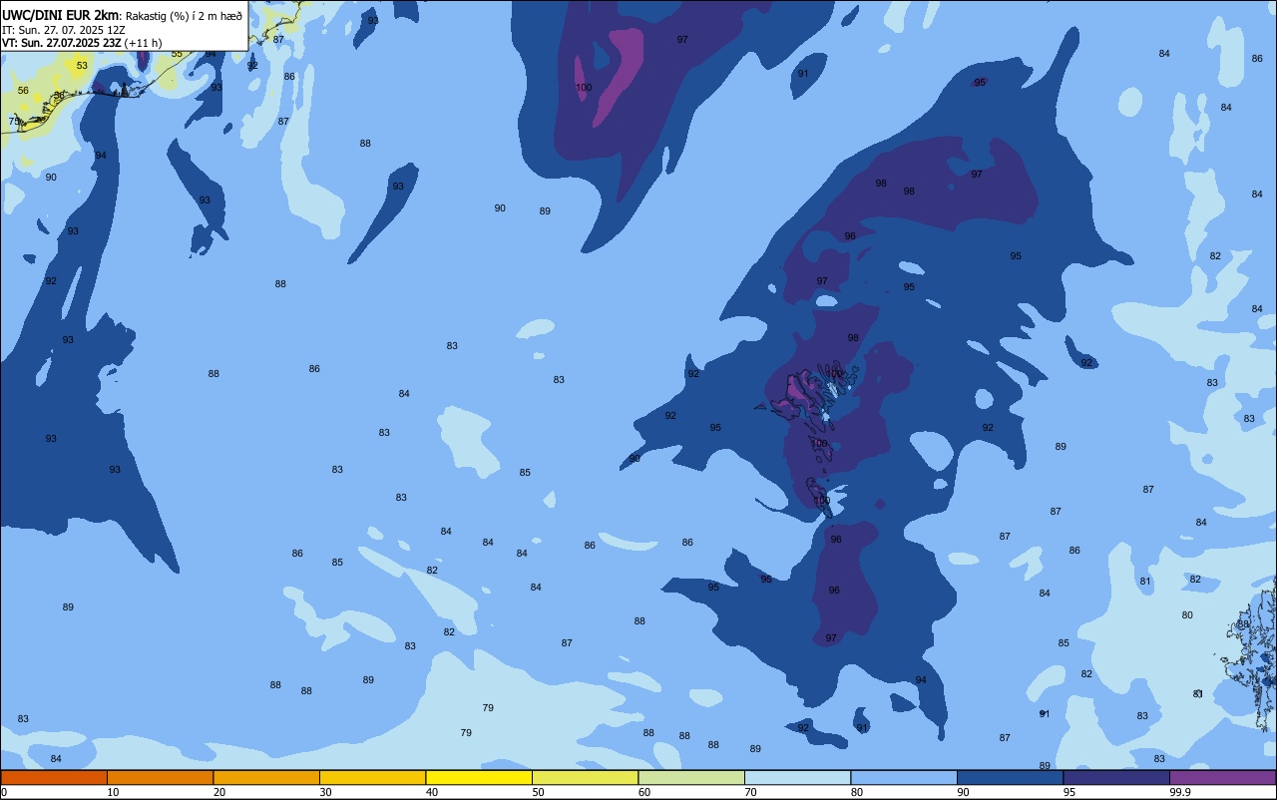Click the pale yellow 50–60 legend swatch
This screenshot has width=1277, height=800.
click(585, 777)
